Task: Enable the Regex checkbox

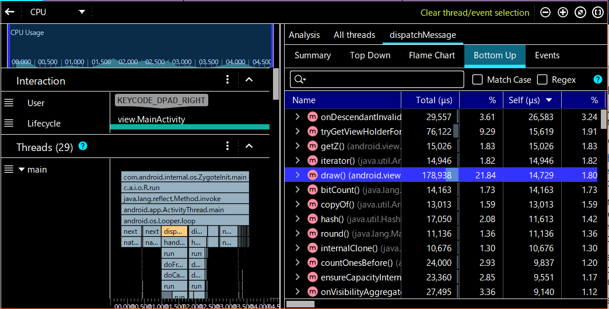Action: 542,79
